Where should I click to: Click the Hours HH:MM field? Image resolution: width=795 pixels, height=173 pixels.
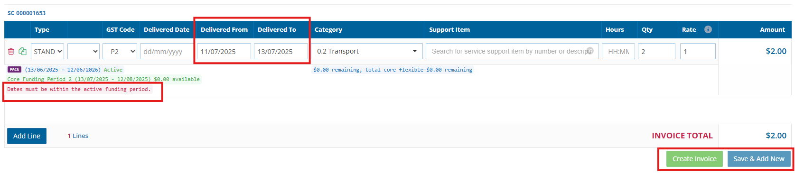click(x=618, y=51)
